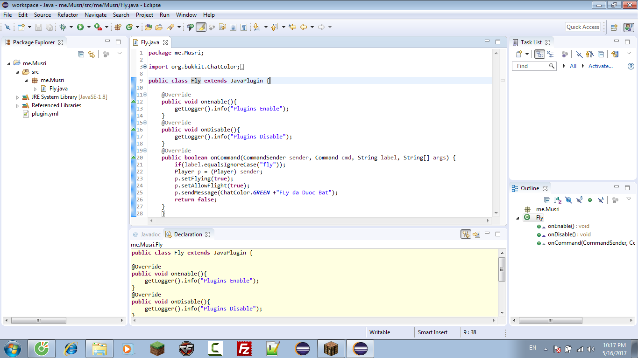Start debugging with the bug icon

tap(63, 27)
